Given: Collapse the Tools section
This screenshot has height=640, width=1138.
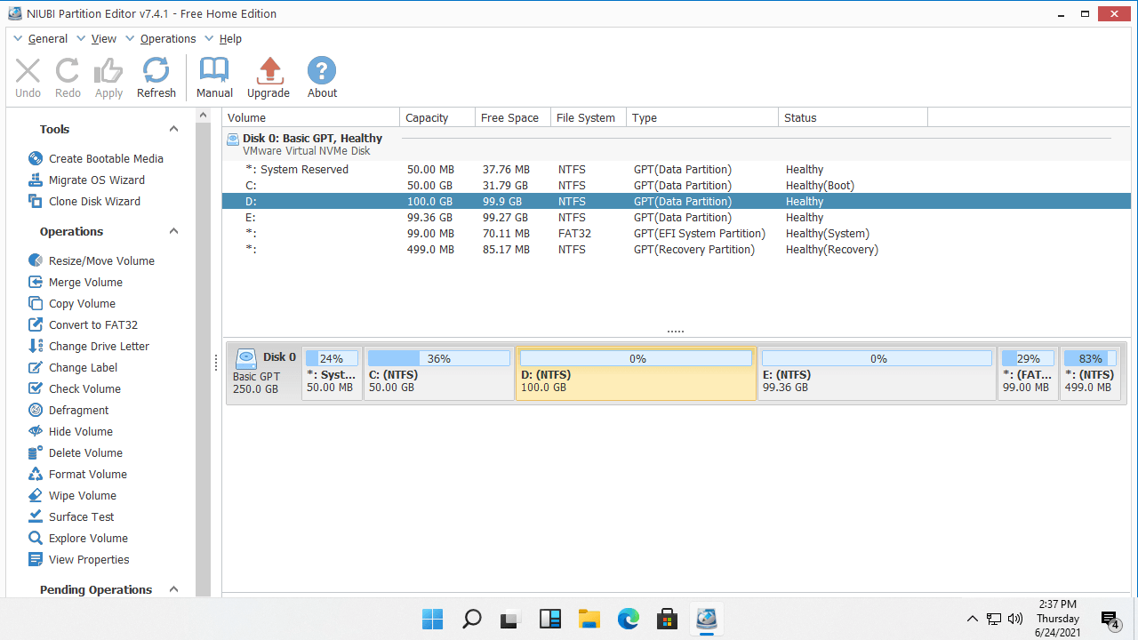Looking at the screenshot, I should point(174,129).
